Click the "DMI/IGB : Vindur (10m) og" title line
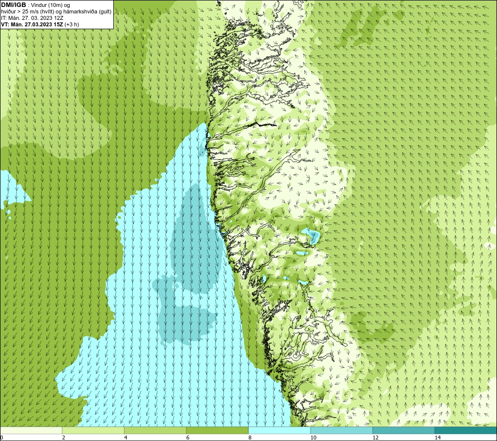 tap(35, 5)
